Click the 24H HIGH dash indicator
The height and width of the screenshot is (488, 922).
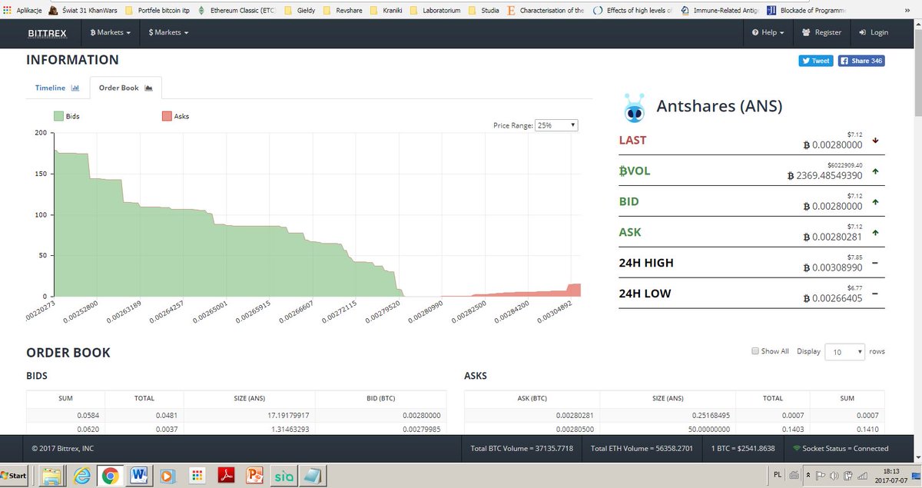[876, 264]
